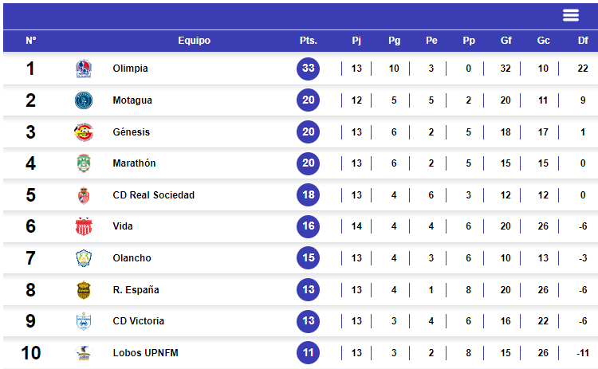
Task: Click the CD Real Sociedad crest
Action: pyautogui.click(x=83, y=195)
